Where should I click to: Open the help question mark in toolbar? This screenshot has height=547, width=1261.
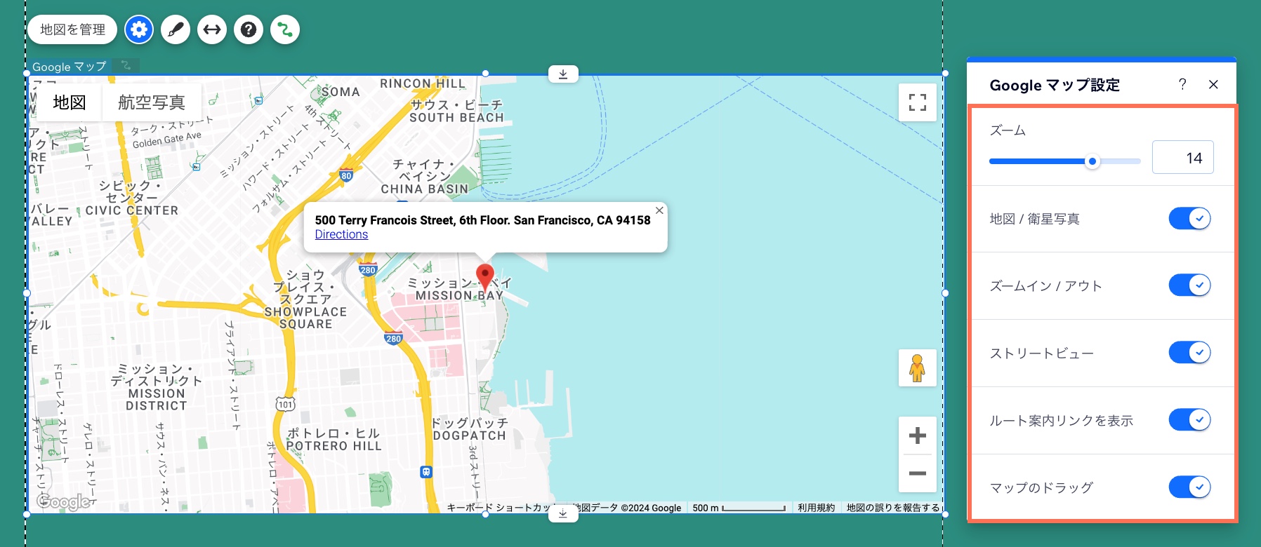pos(249,29)
